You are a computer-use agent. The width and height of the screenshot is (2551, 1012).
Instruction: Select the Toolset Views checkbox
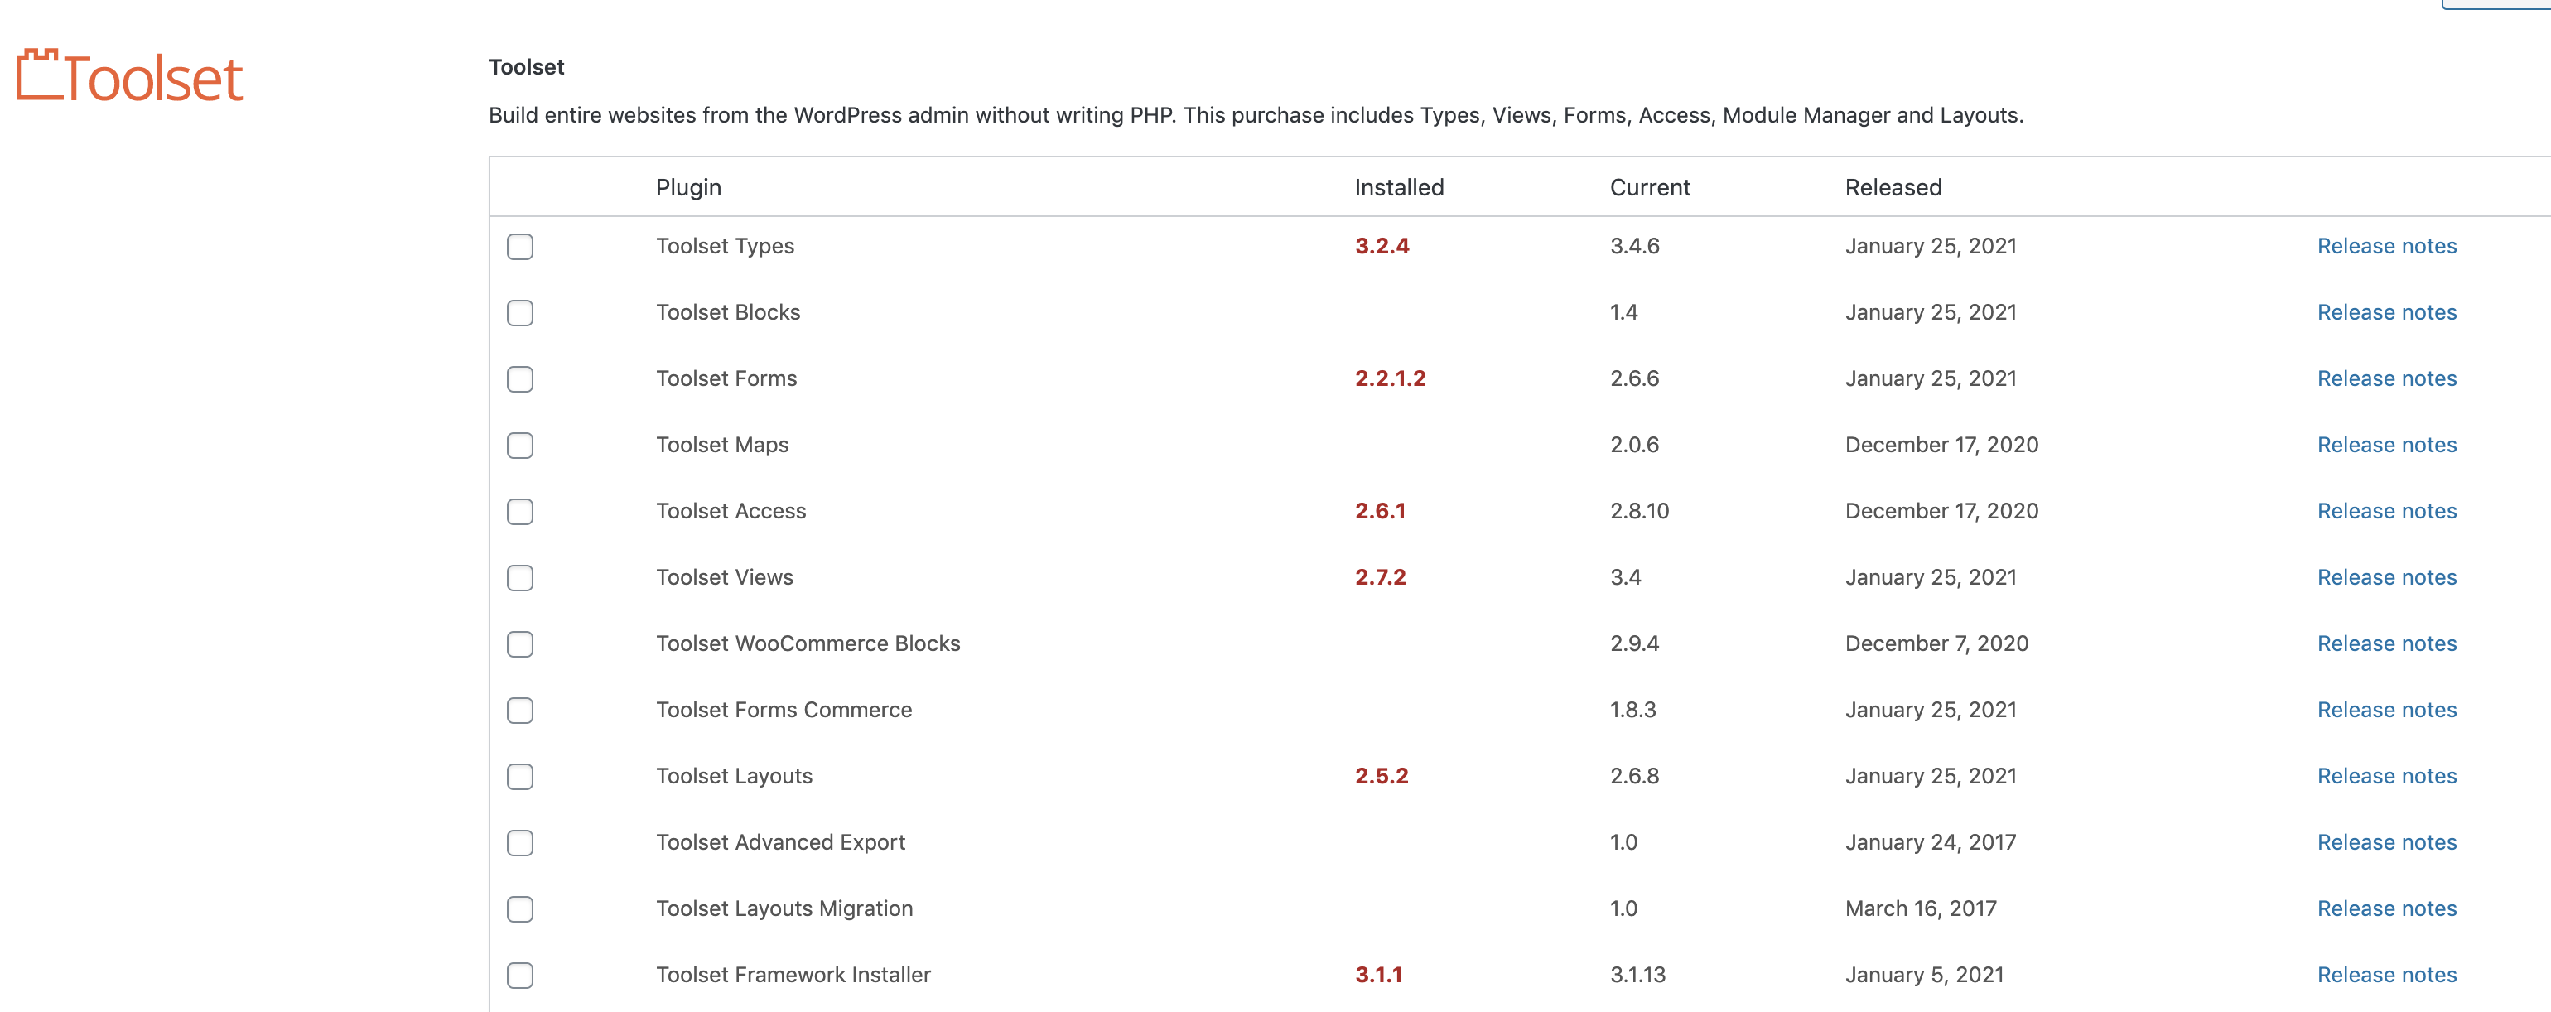click(520, 578)
